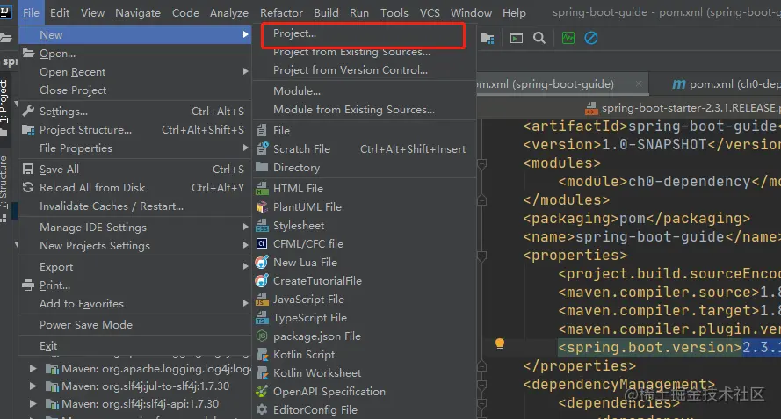Click the green monitor toolbar icon

568,38
